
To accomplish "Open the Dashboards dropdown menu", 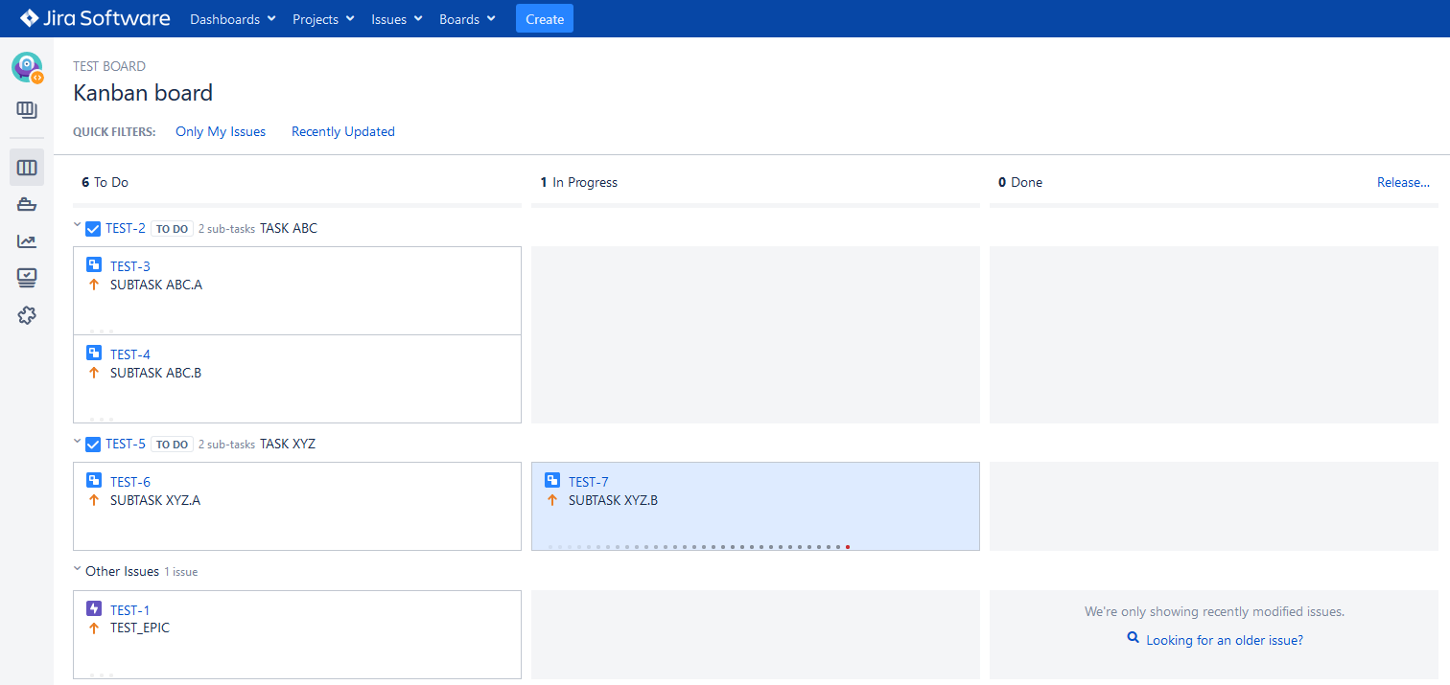I will click(233, 19).
